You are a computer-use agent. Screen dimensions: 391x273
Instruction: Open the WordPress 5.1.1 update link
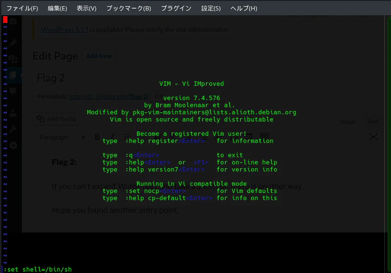coord(65,30)
